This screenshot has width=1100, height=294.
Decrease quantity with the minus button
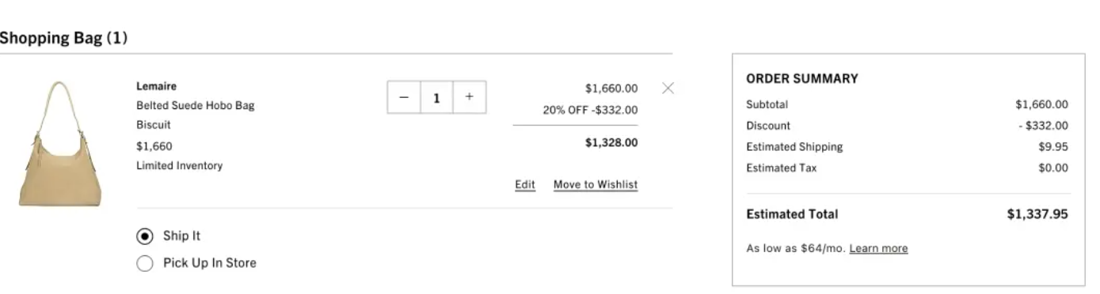404,97
